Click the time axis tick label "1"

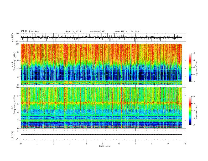[37, 144]
